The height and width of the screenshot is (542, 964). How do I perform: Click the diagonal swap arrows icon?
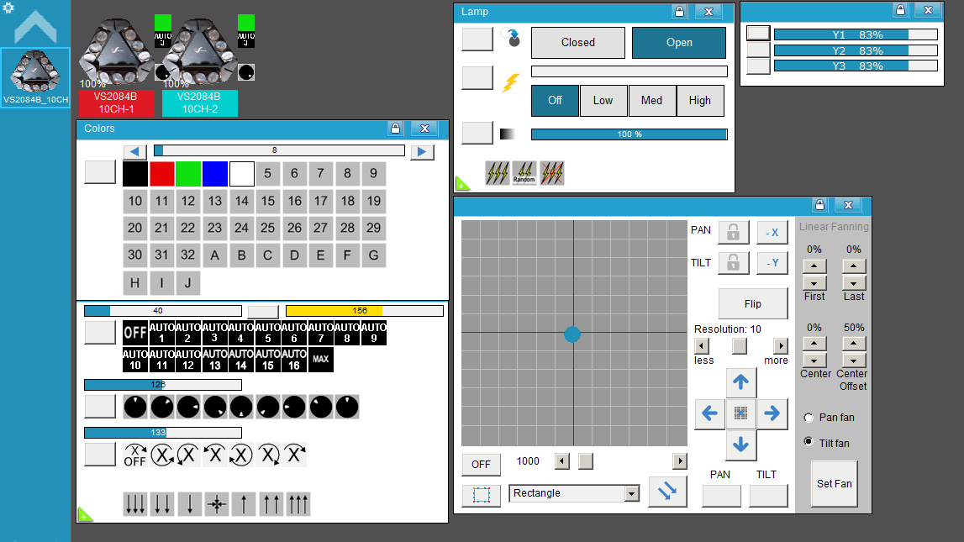tap(667, 491)
